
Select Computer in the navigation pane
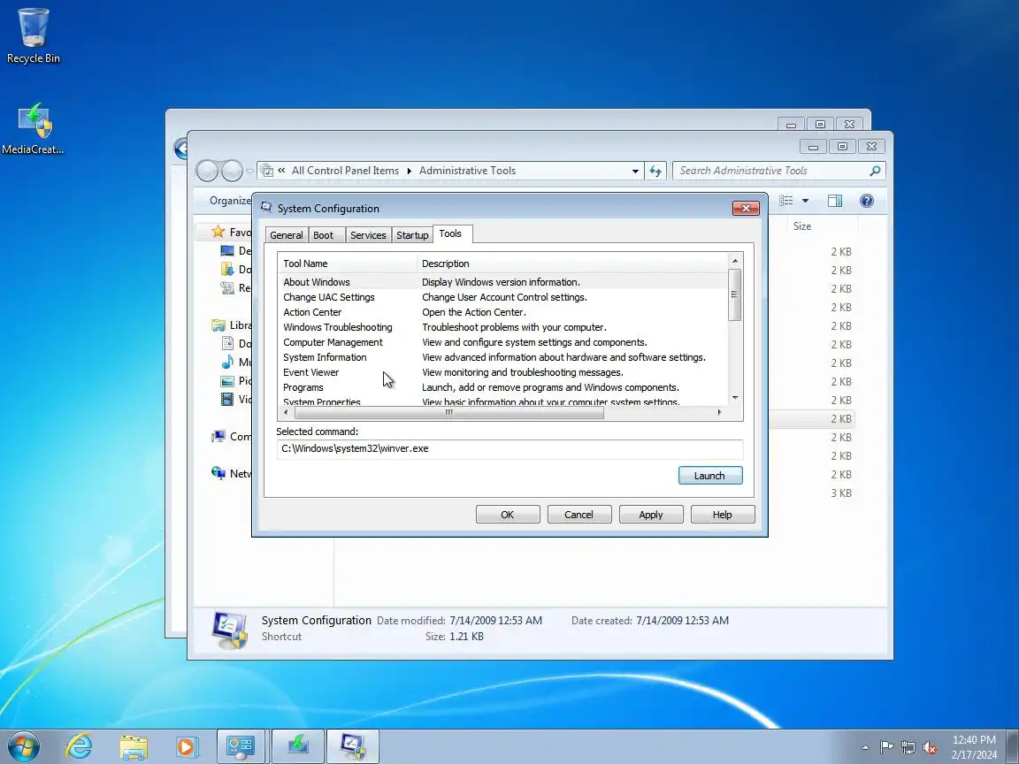[231, 437]
